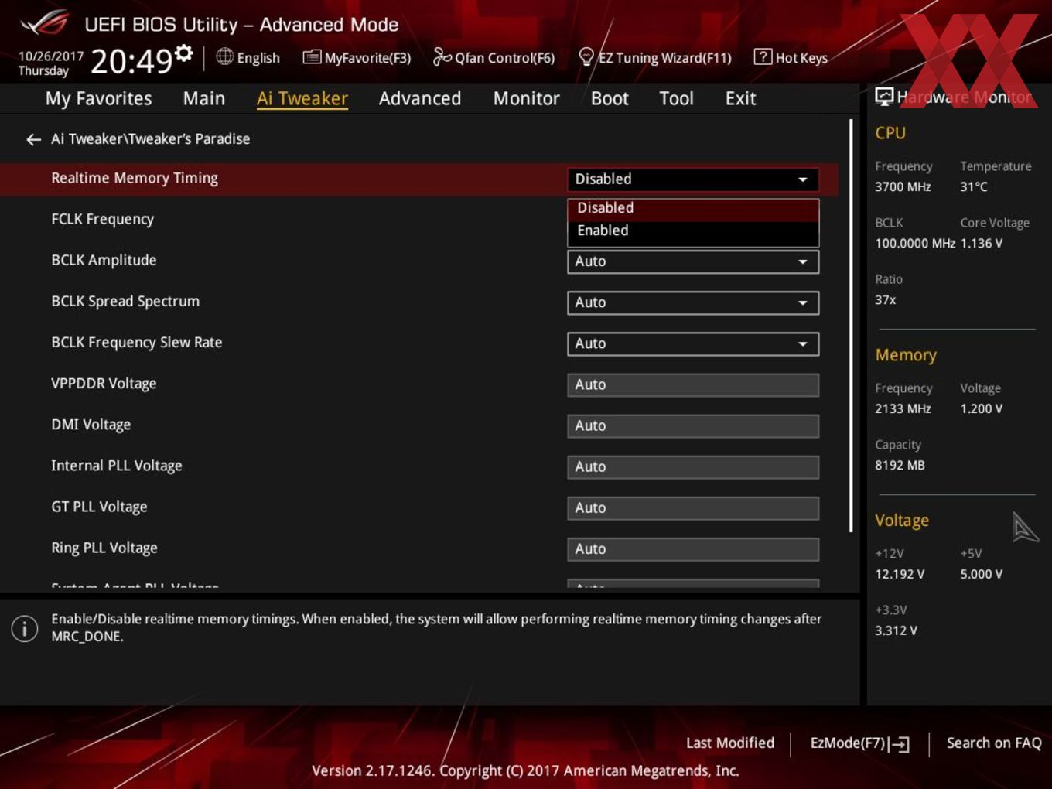1052x789 pixels.
Task: Click the CPU ratio value 37x
Action: (x=886, y=299)
